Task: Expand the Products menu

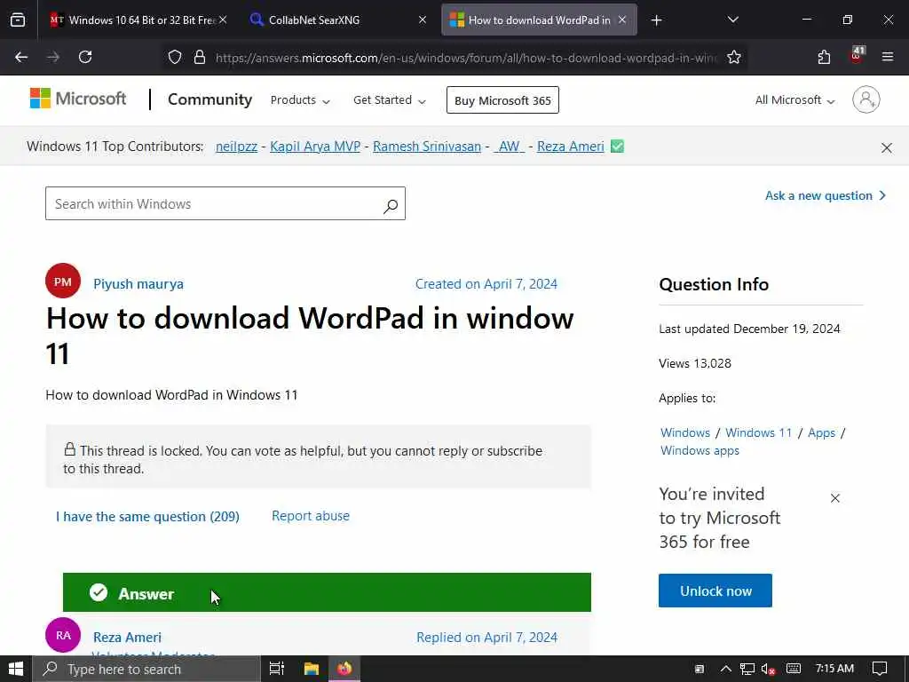Action: pos(300,100)
